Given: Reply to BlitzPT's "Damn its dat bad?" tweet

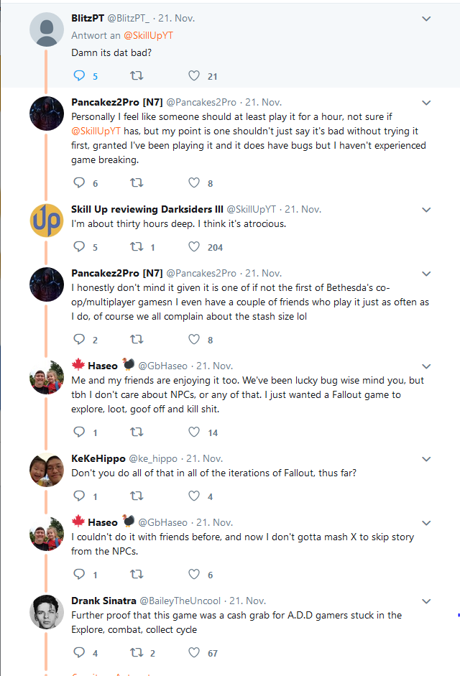Looking at the screenshot, I should pyautogui.click(x=80, y=76).
